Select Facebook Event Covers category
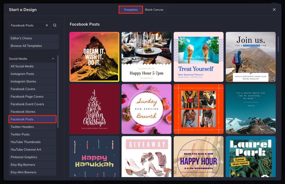Image resolution: width=285 pixels, height=184 pixels. (x=33, y=104)
